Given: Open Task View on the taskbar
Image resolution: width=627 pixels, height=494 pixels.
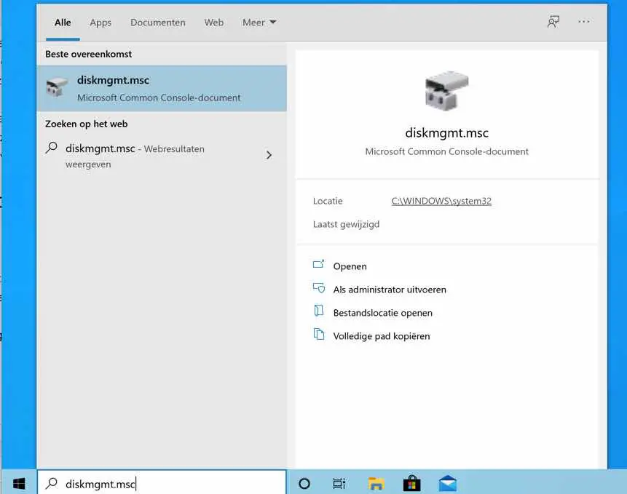Looking at the screenshot, I should pos(339,484).
